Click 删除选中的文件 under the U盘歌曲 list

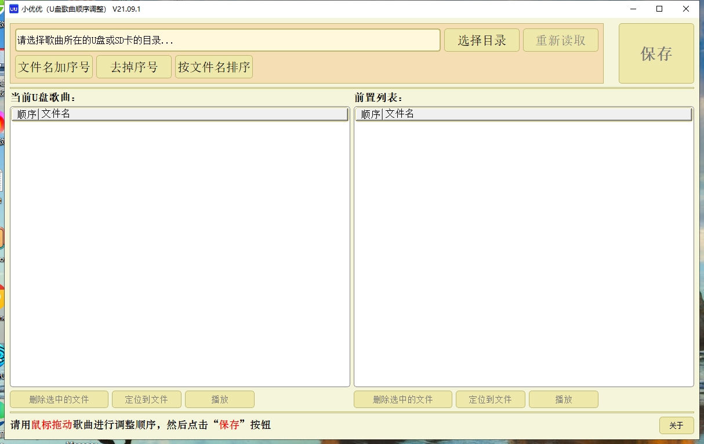[x=59, y=399]
